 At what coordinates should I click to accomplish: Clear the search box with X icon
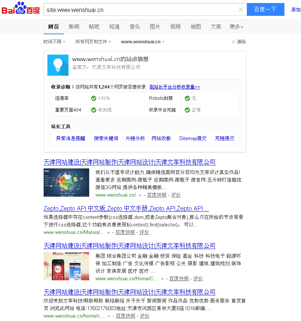[x=241, y=10]
